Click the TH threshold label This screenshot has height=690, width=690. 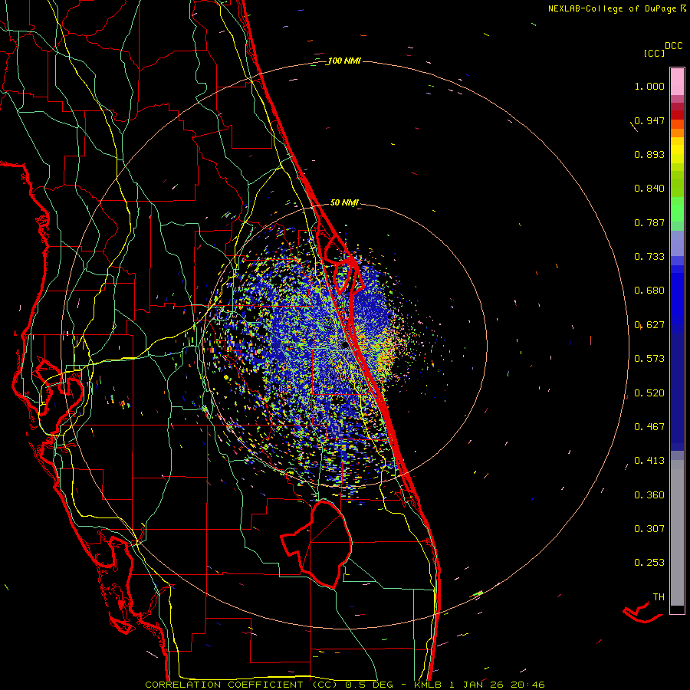(659, 597)
